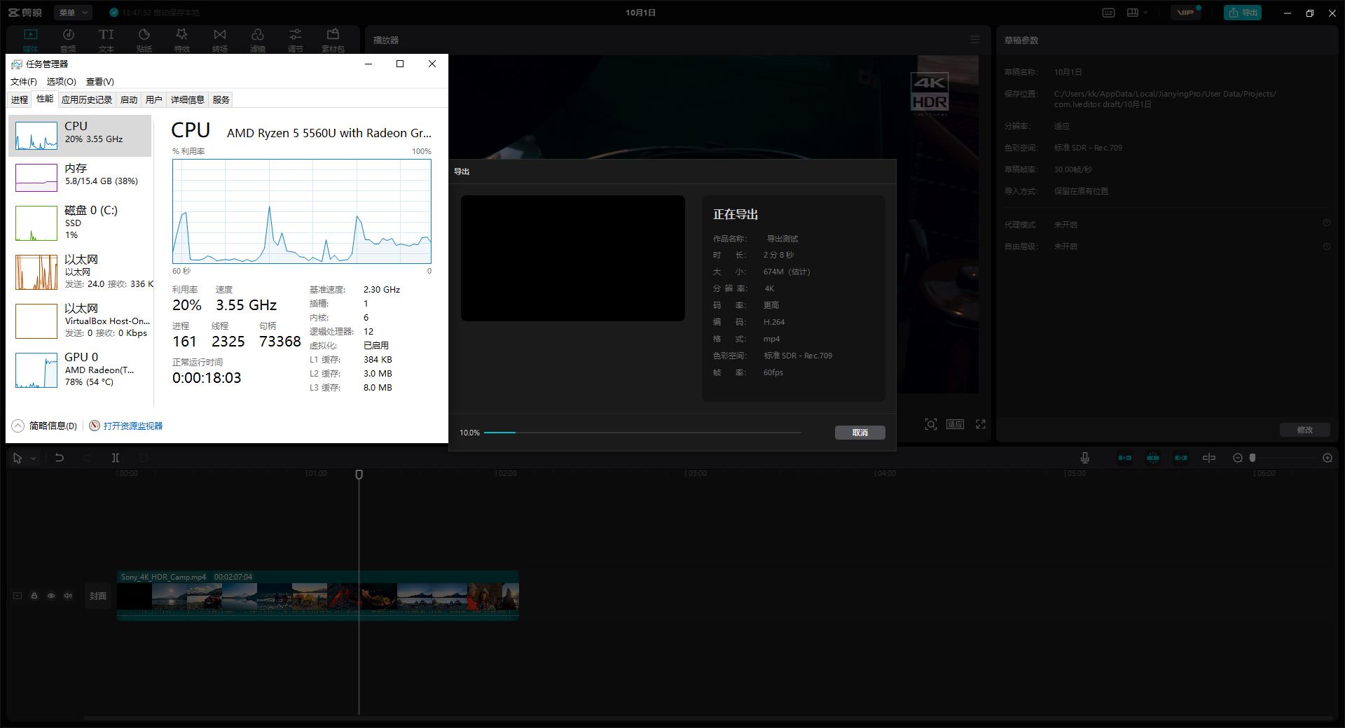Click the zoom-out magnifier on timeline
This screenshot has height=728, width=1345.
pyautogui.click(x=1238, y=458)
